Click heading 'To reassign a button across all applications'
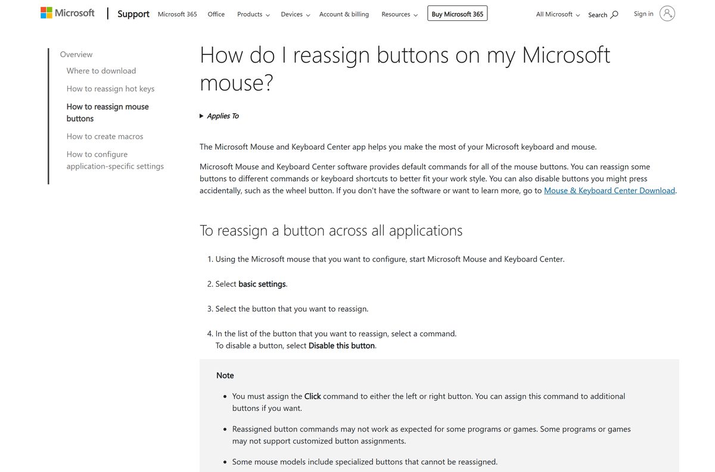Screen dimensions: 715x472 (331, 231)
